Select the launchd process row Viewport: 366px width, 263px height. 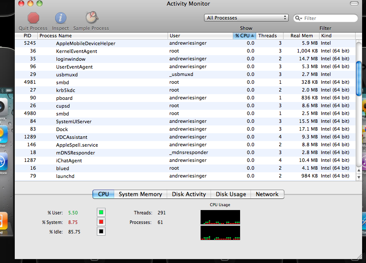click(x=185, y=176)
